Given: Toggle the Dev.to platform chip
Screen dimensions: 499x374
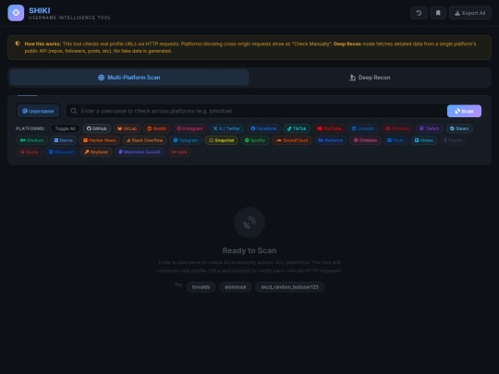Looking at the screenshot, I should pos(64,140).
